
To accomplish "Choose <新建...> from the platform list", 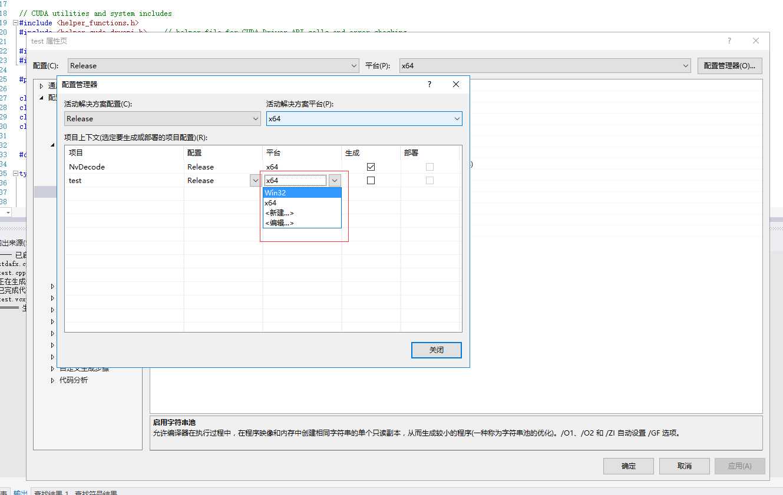I will (x=302, y=212).
